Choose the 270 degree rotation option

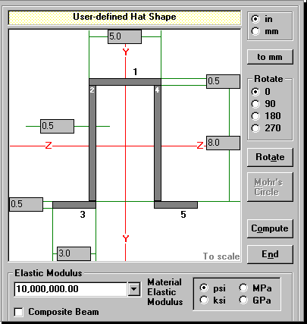pyautogui.click(x=255, y=128)
